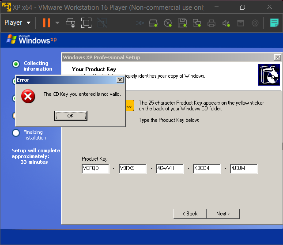This screenshot has width=283, height=245.
Task: Click the VMware Player logo icon
Action: [x=7, y=7]
